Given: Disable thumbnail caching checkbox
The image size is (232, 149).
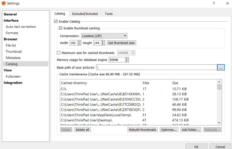Looking at the screenshot, I should click(61, 28).
